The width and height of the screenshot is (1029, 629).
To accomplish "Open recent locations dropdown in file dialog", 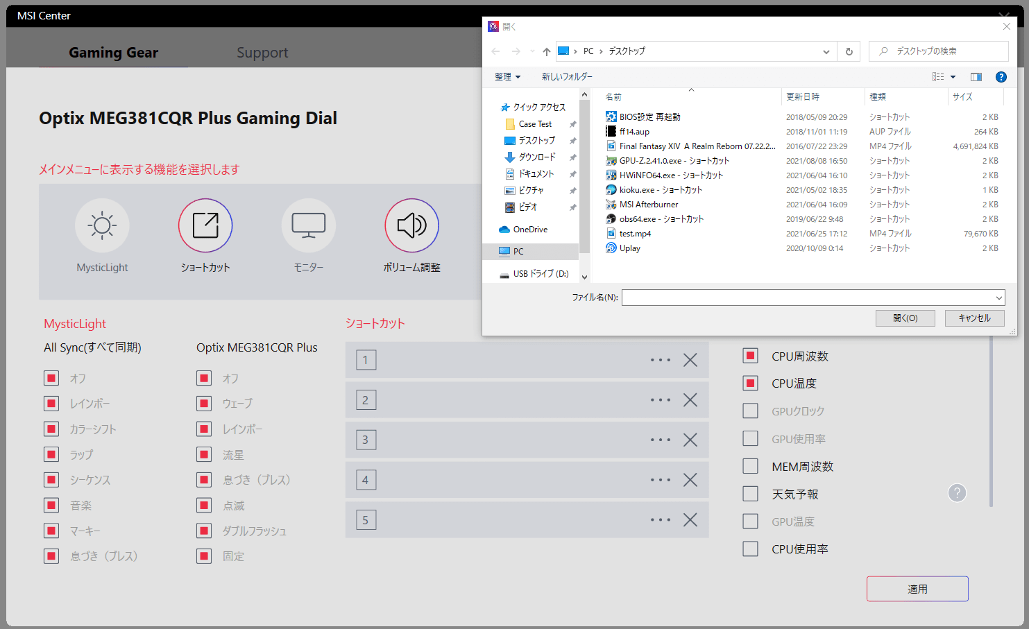I will (x=532, y=51).
